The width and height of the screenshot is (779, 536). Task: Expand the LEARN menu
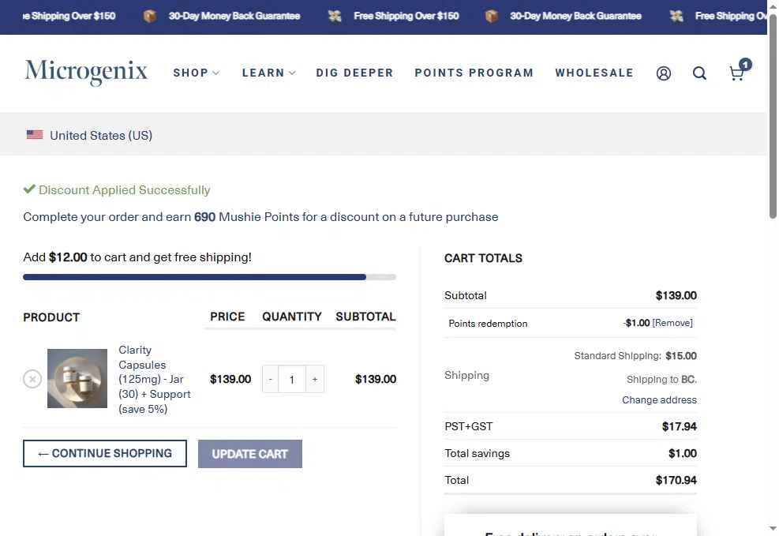(x=269, y=73)
